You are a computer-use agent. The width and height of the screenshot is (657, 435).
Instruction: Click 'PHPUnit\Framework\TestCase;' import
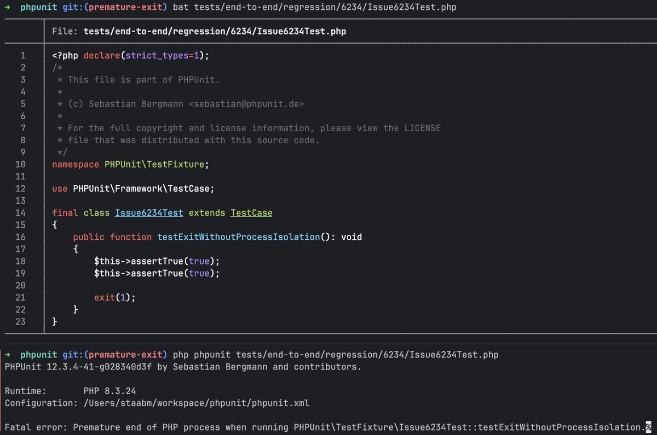pos(143,189)
